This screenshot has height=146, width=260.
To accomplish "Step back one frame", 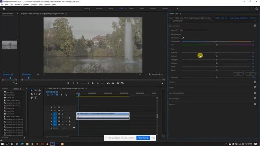I will [x=89, y=83].
